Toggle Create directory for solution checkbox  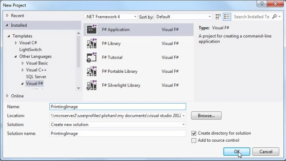(194, 133)
